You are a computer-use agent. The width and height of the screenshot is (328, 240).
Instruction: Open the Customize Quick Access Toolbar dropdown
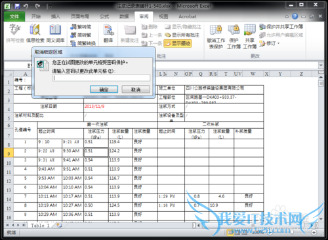click(x=51, y=7)
